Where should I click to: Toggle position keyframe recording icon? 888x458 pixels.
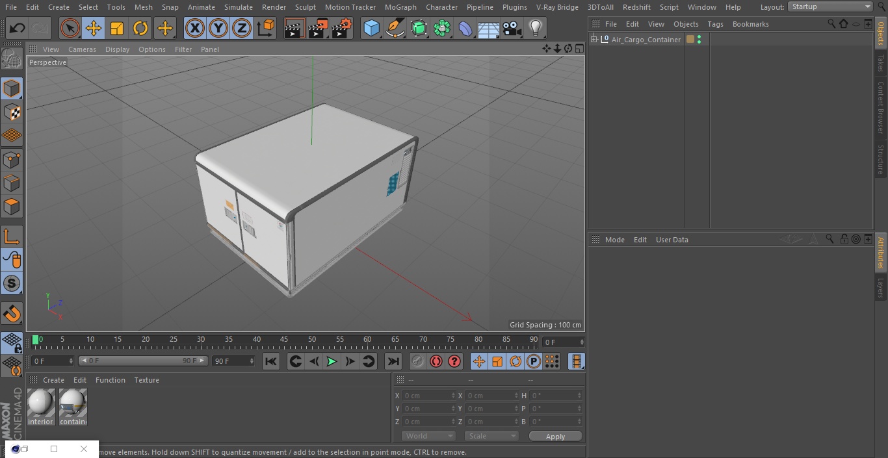click(479, 362)
